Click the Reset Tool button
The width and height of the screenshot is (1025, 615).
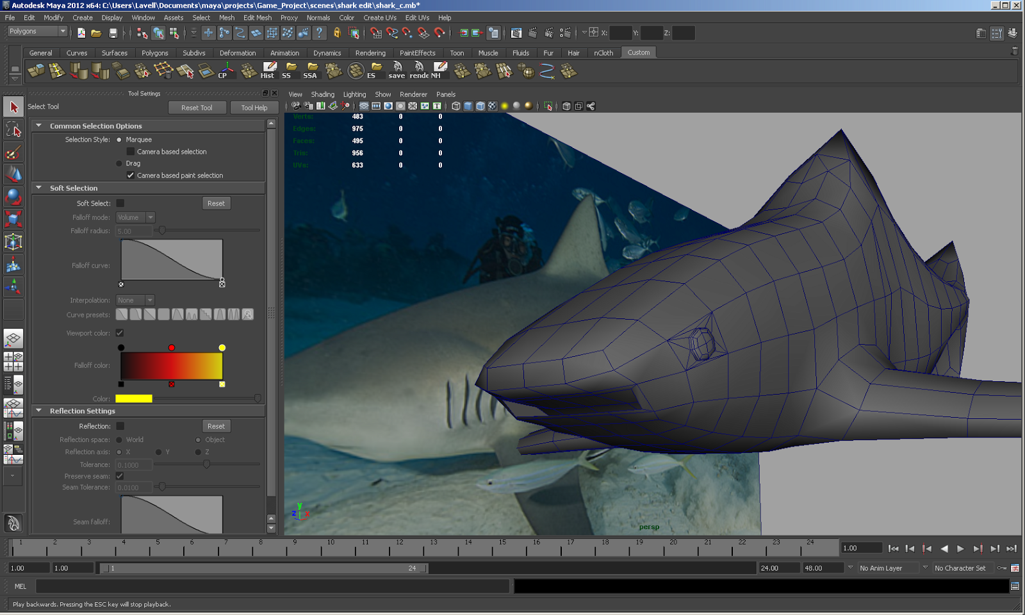pos(197,107)
